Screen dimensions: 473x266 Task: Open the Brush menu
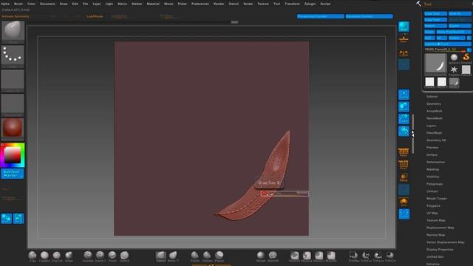coord(18,4)
